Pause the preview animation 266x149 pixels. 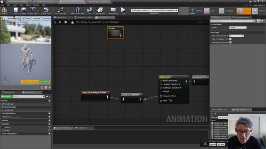point(46,87)
